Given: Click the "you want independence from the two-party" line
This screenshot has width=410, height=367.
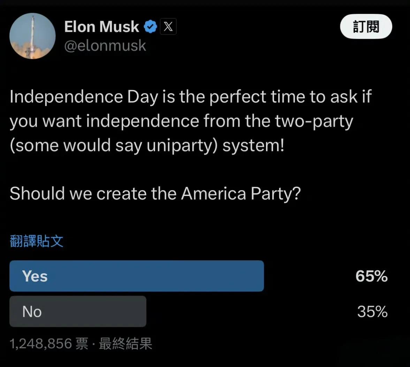Looking at the screenshot, I should tap(181, 121).
